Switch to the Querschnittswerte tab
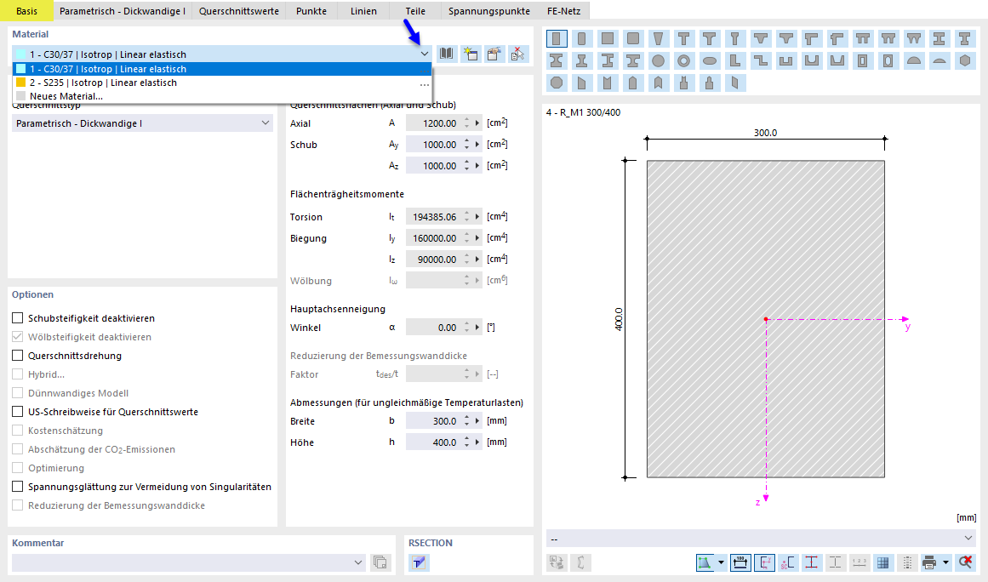This screenshot has width=988, height=582. 239,11
